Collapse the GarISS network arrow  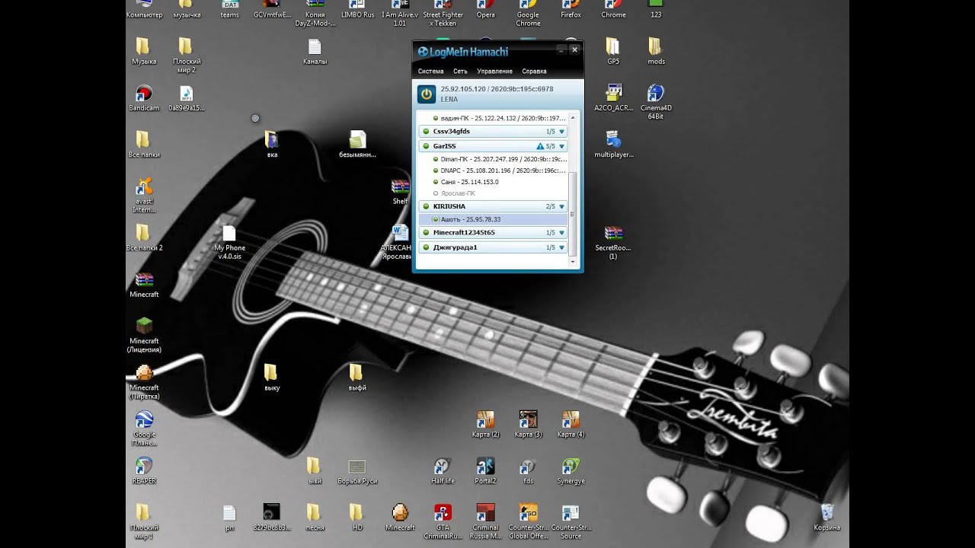tap(562, 146)
